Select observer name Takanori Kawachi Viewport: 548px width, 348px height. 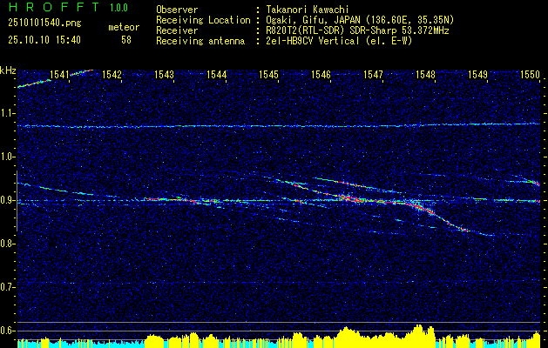click(307, 10)
